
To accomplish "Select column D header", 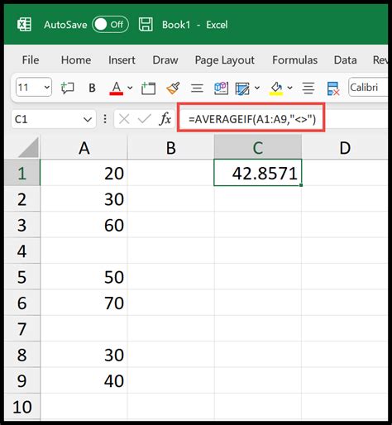I will click(x=345, y=147).
